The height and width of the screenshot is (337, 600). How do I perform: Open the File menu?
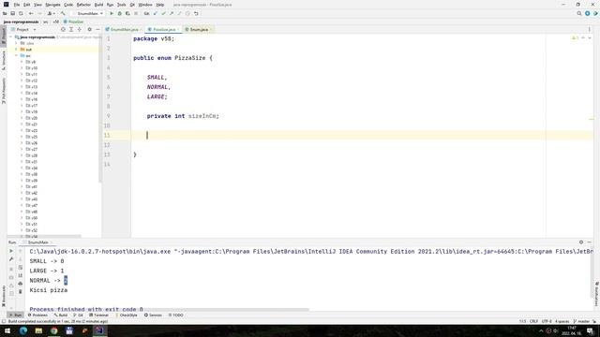(x=17, y=5)
